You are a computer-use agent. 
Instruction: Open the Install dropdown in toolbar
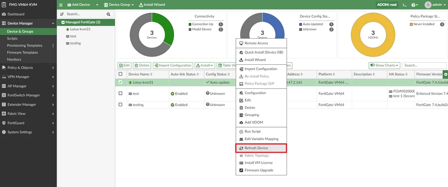coord(205,65)
